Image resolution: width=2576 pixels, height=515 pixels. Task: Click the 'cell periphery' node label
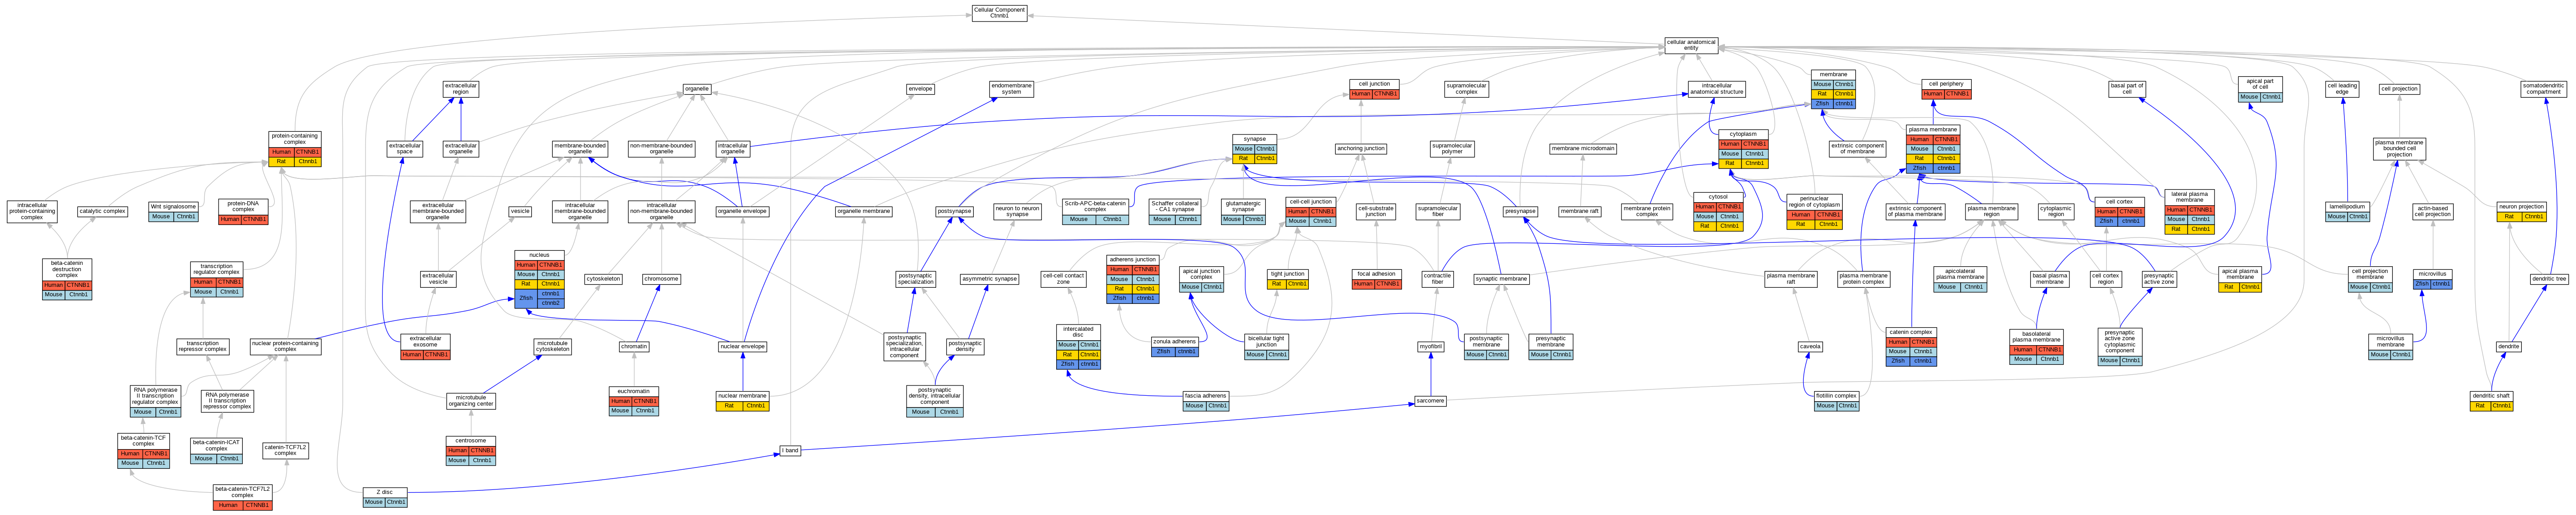1946,84
